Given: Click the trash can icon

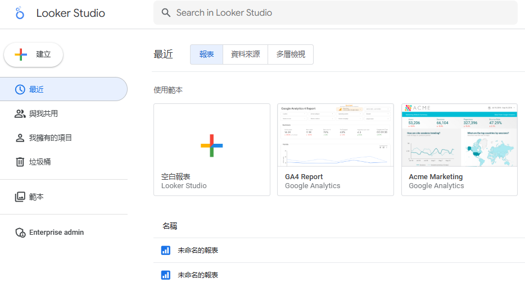Looking at the screenshot, I should coord(20,162).
